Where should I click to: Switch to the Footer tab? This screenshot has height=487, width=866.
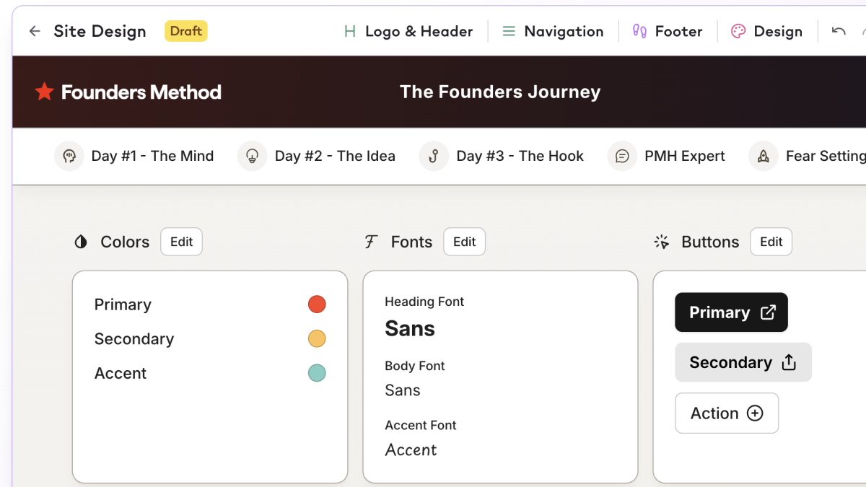click(x=668, y=31)
